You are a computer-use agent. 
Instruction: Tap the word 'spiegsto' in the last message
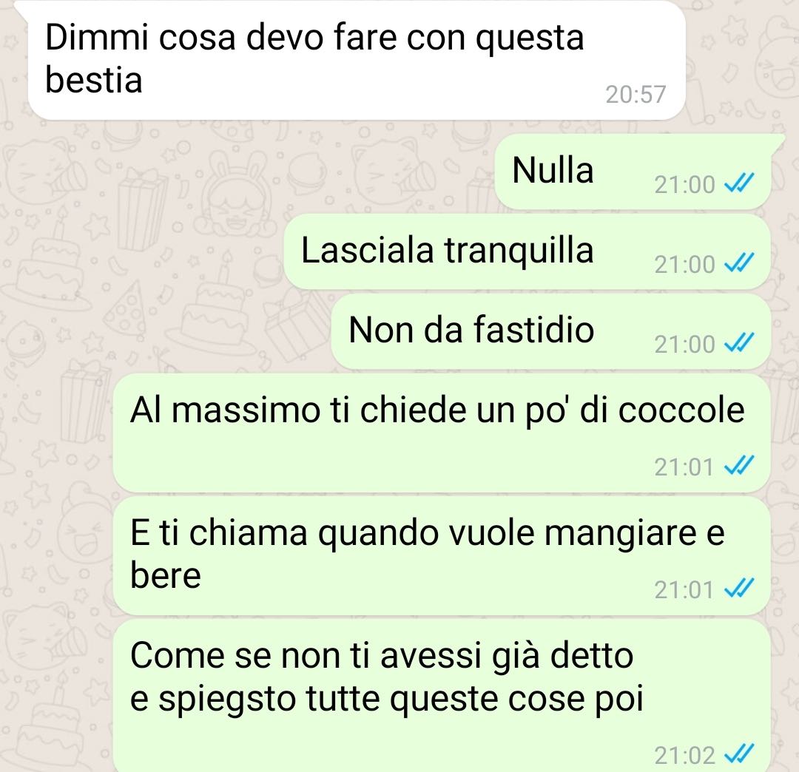(227, 700)
